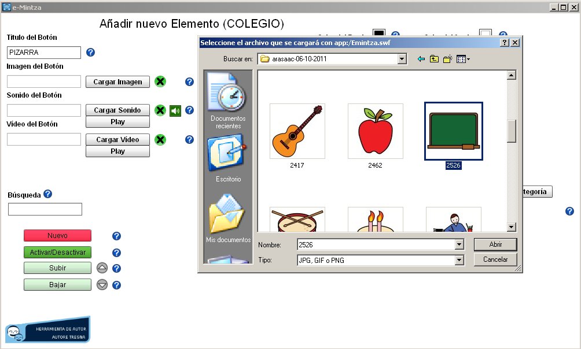Open help for Título del Botón
This screenshot has width=581, height=349.
point(90,53)
